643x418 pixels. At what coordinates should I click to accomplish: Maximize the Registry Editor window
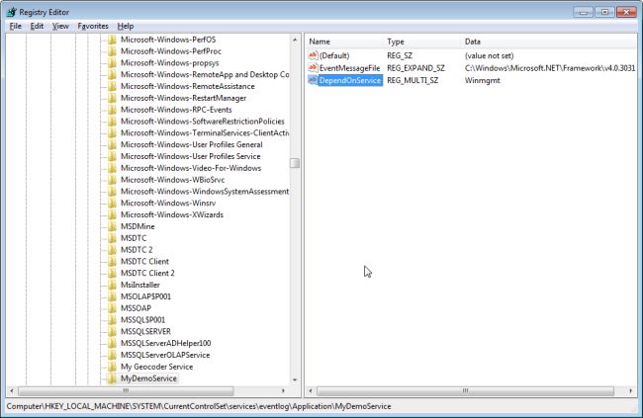(x=604, y=12)
